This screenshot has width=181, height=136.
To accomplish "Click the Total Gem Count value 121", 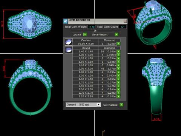I will pos(123,27).
